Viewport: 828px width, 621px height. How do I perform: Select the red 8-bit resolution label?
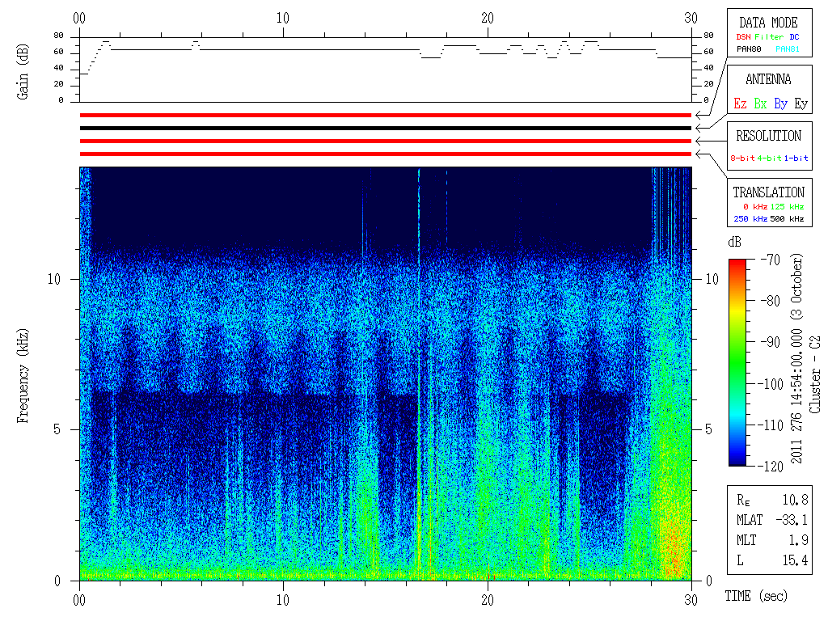[742, 158]
